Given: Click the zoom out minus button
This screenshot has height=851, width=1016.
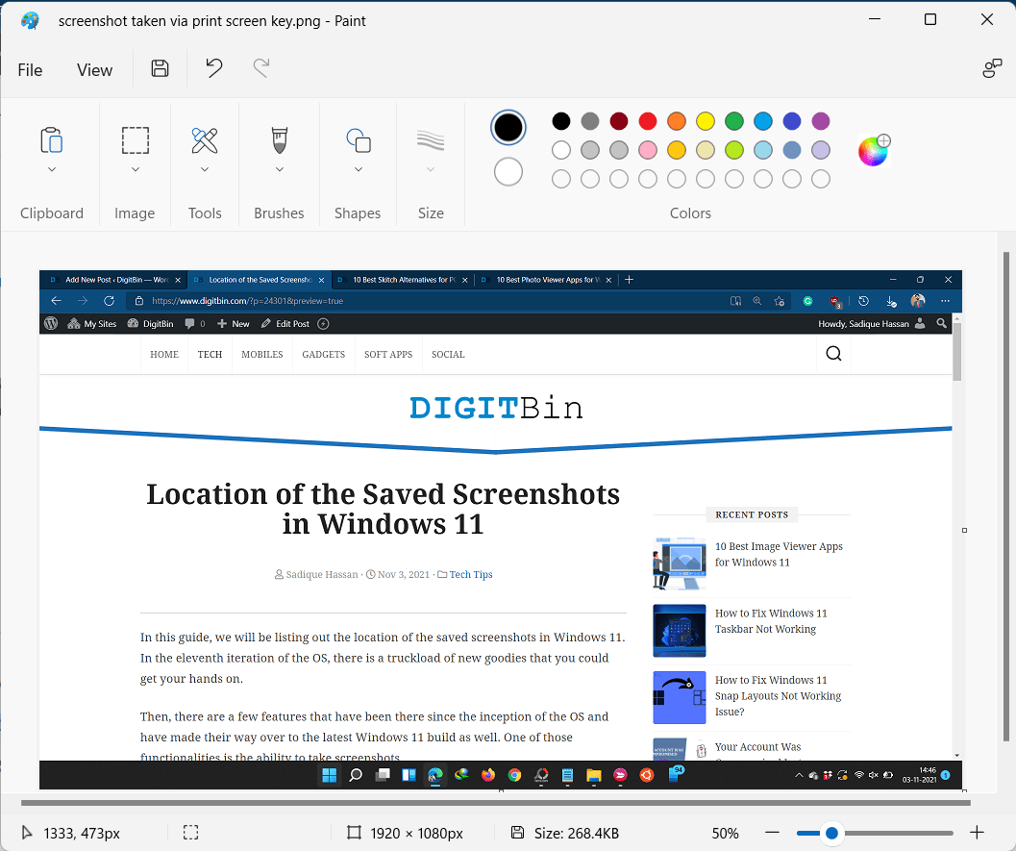Looking at the screenshot, I should pyautogui.click(x=772, y=833).
